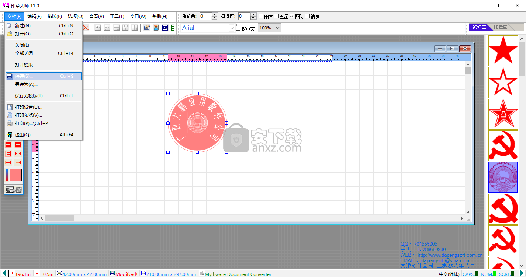Viewport: 526px width, 277px height.
Task: Click the canvas horizontal scrollbar thumb
Action: tap(59, 218)
